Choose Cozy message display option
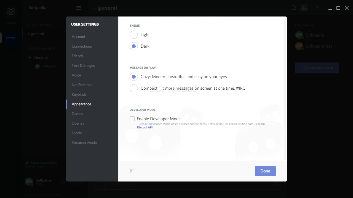Screen dimensions: 353x198 [134, 77]
